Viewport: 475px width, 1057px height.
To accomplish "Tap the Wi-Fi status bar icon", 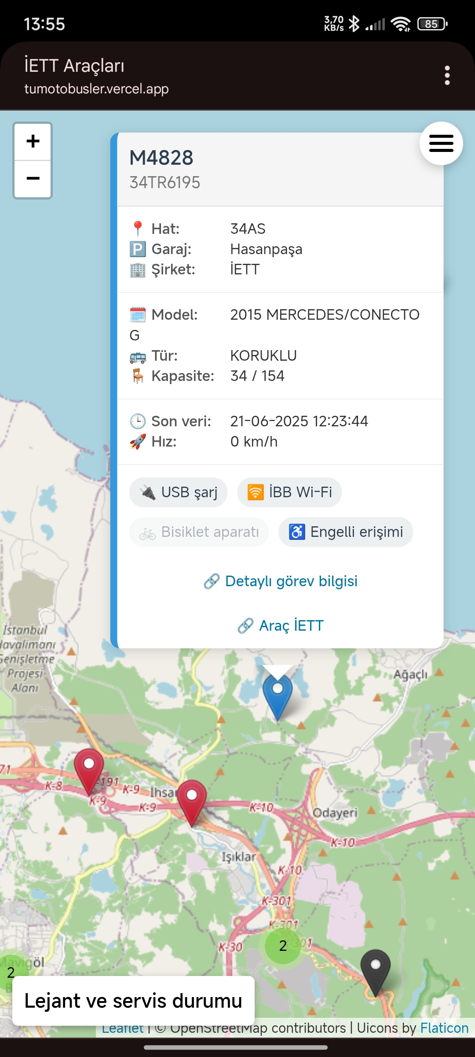I will pyautogui.click(x=400, y=24).
